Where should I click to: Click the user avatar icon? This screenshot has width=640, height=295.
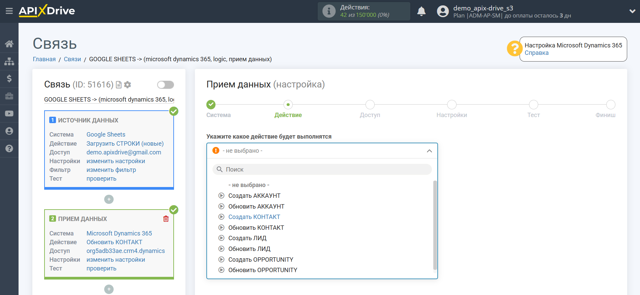(x=443, y=11)
